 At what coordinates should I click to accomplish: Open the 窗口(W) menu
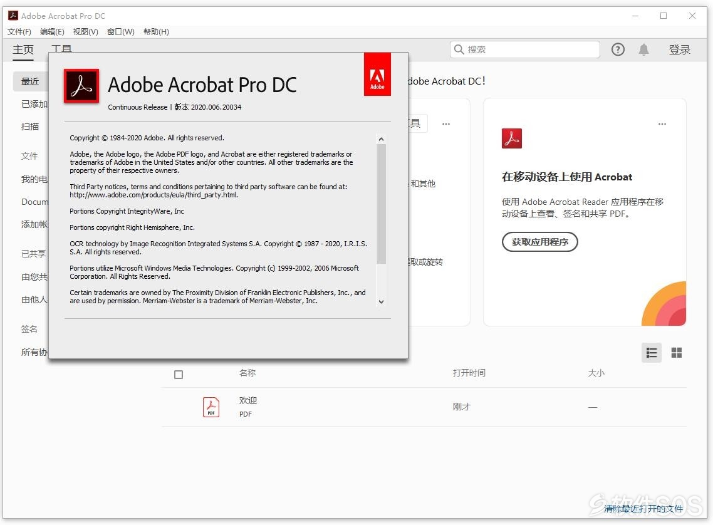tap(120, 31)
